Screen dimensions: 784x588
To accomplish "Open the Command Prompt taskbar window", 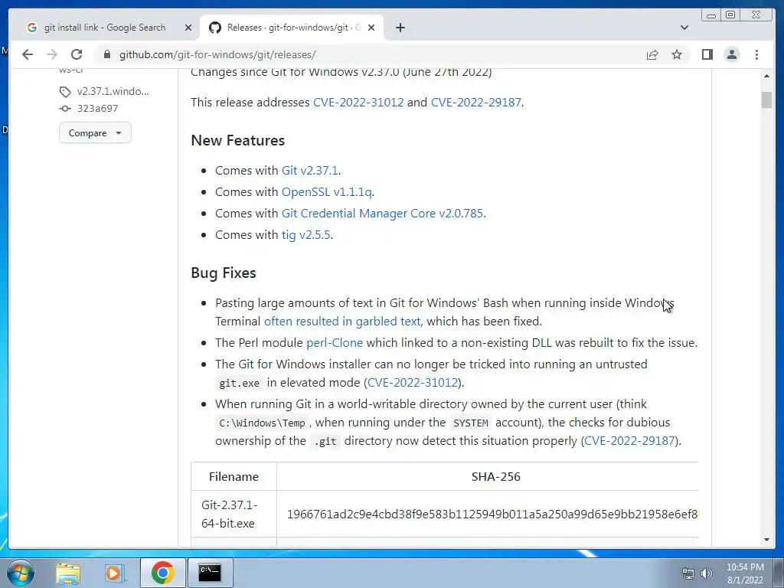I will (x=210, y=573).
